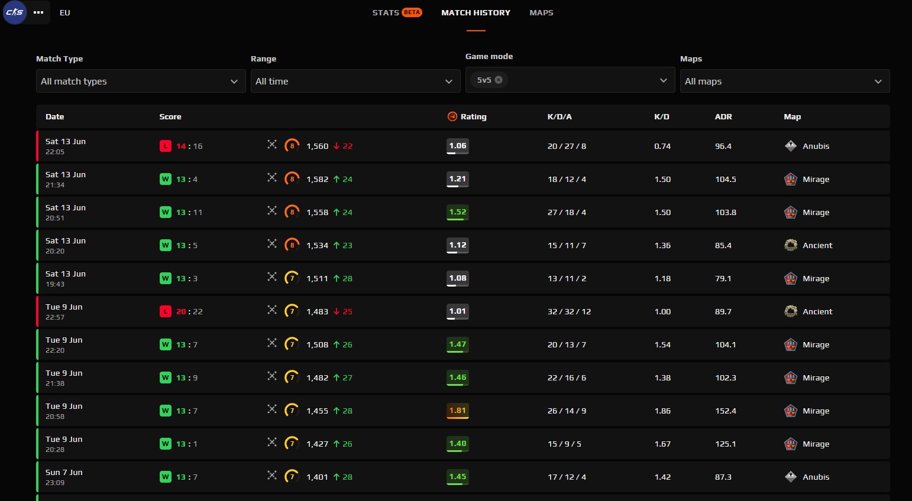Click the Anubis map icon on Sun 7 Jun match
912x501 pixels.
click(791, 477)
